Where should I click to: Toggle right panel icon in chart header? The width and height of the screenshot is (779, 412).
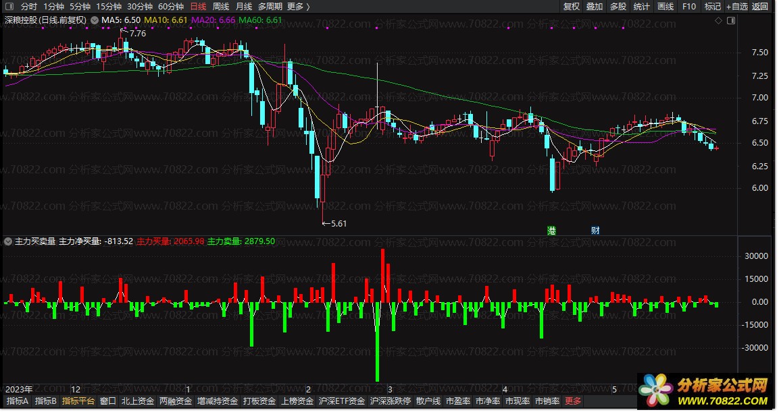point(731,20)
